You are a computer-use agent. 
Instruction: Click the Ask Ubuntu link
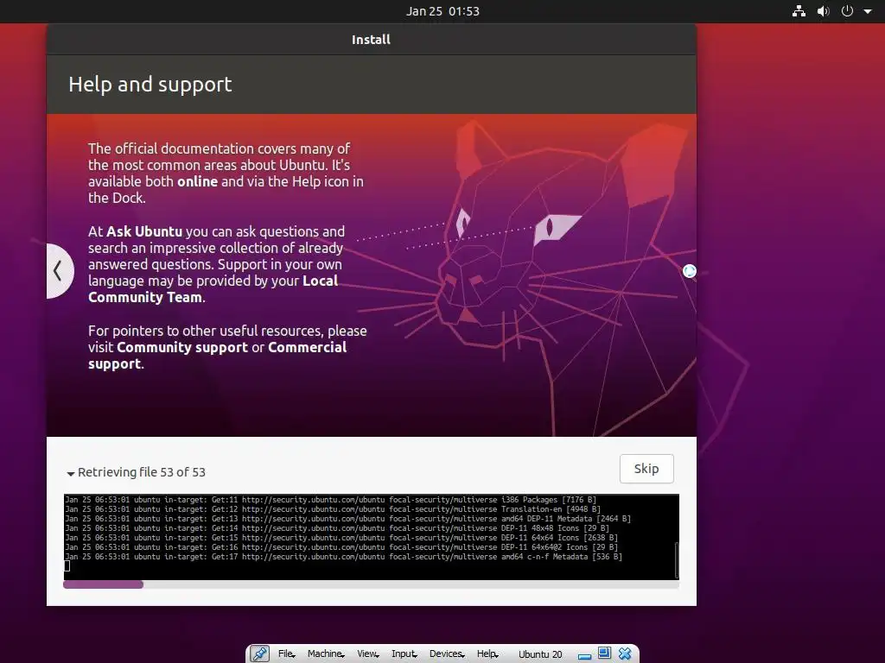click(144, 231)
